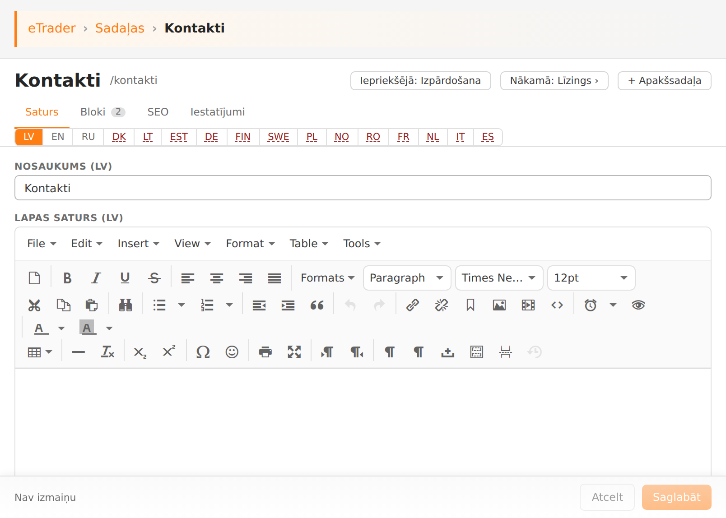Expand the table toolbar dropdown
Image resolution: width=726 pixels, height=518 pixels.
40,352
